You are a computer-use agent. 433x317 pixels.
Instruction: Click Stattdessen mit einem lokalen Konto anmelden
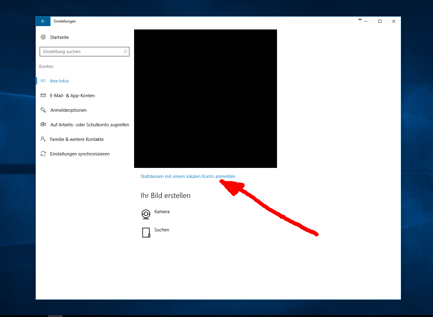188,176
